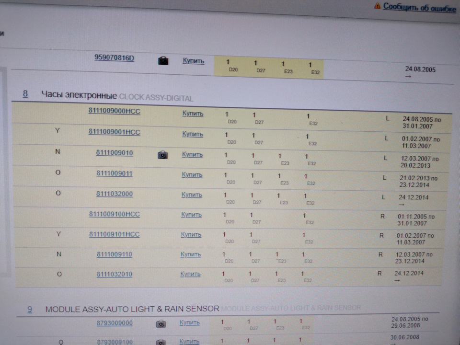Screen dimensions: 460x345
Task: Buy part 8111009000HCC via Купить
Action: point(193,114)
